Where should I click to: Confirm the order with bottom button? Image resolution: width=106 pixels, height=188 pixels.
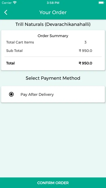click(53, 183)
